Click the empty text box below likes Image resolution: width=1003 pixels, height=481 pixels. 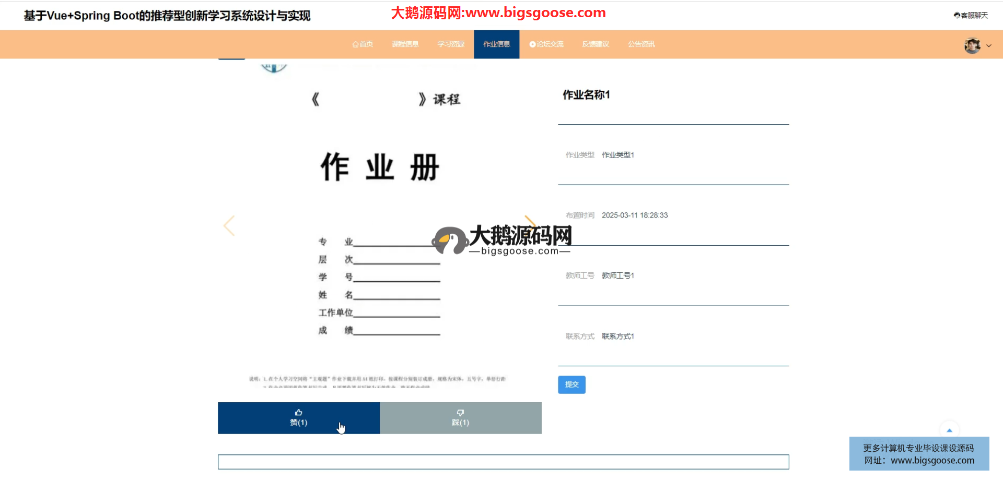[503, 462]
